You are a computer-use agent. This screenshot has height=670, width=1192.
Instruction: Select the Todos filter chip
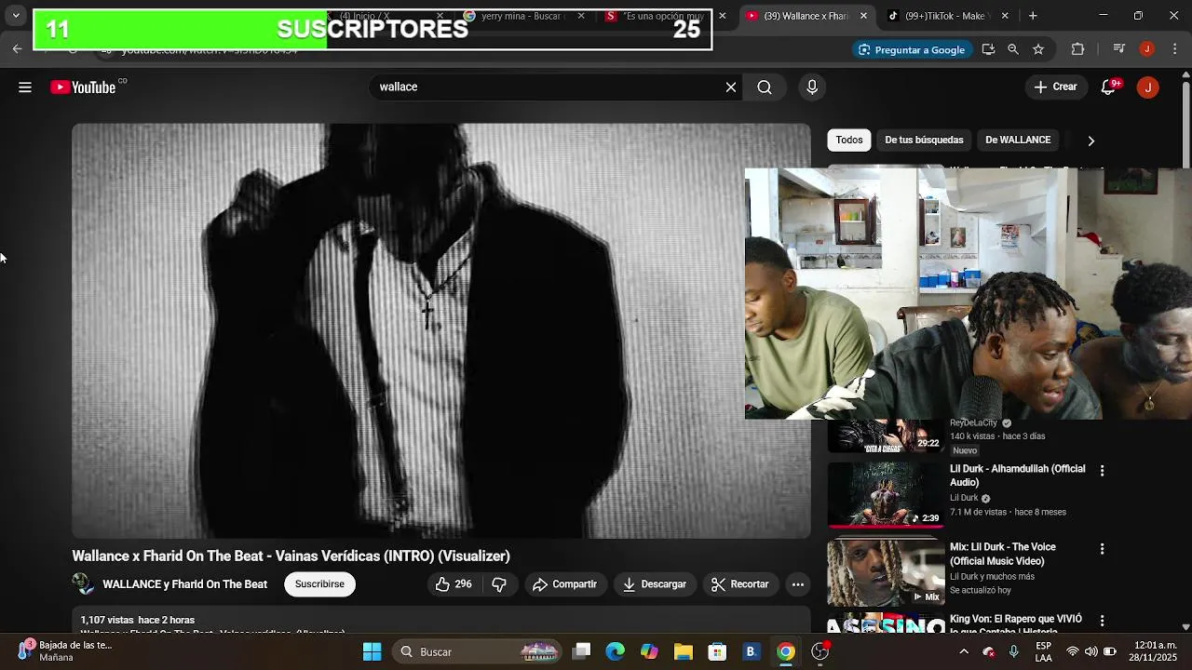(849, 140)
